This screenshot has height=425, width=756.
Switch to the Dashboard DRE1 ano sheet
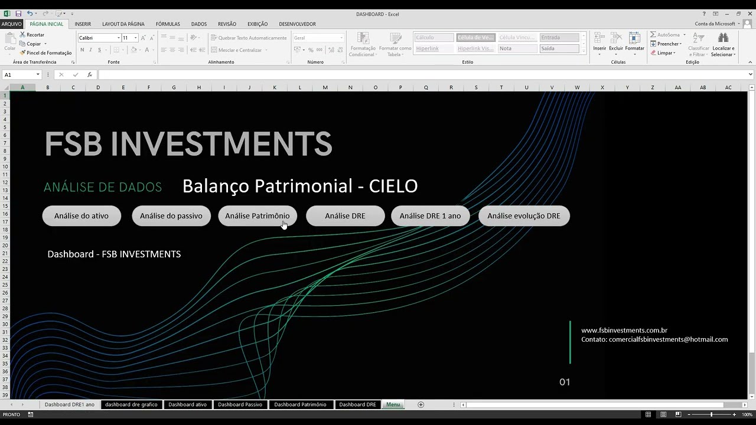click(69, 404)
